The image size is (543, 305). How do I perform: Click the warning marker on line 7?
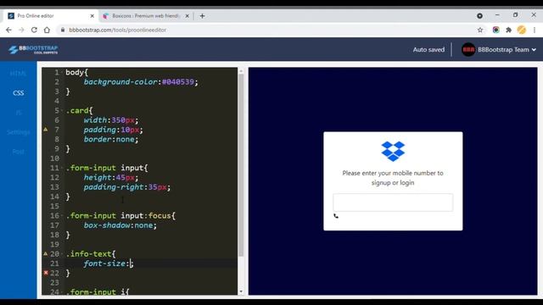pyautogui.click(x=45, y=130)
